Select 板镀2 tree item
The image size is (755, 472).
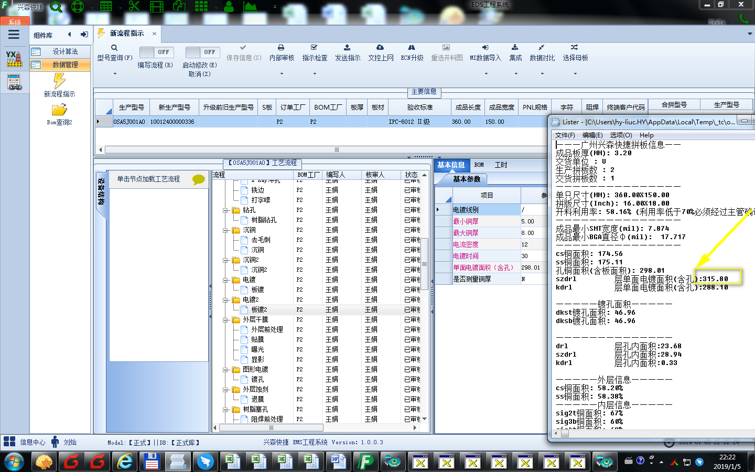259,310
